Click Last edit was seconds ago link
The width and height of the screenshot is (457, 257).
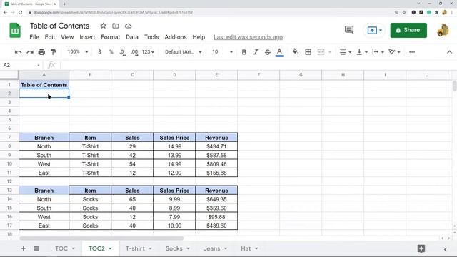point(248,37)
